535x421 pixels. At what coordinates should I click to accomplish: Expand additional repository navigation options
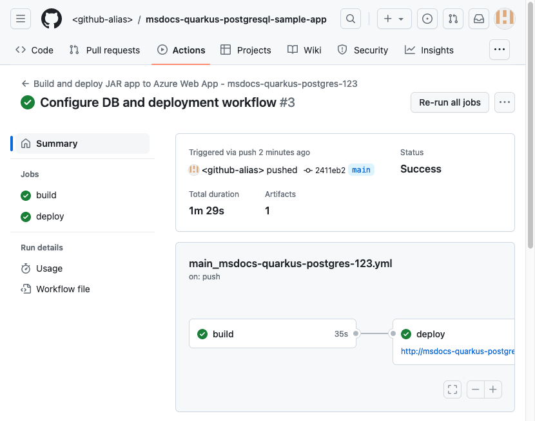[x=500, y=50]
